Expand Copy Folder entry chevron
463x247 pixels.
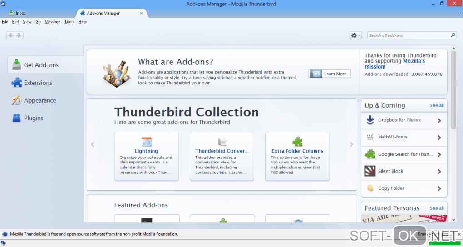[439, 188]
